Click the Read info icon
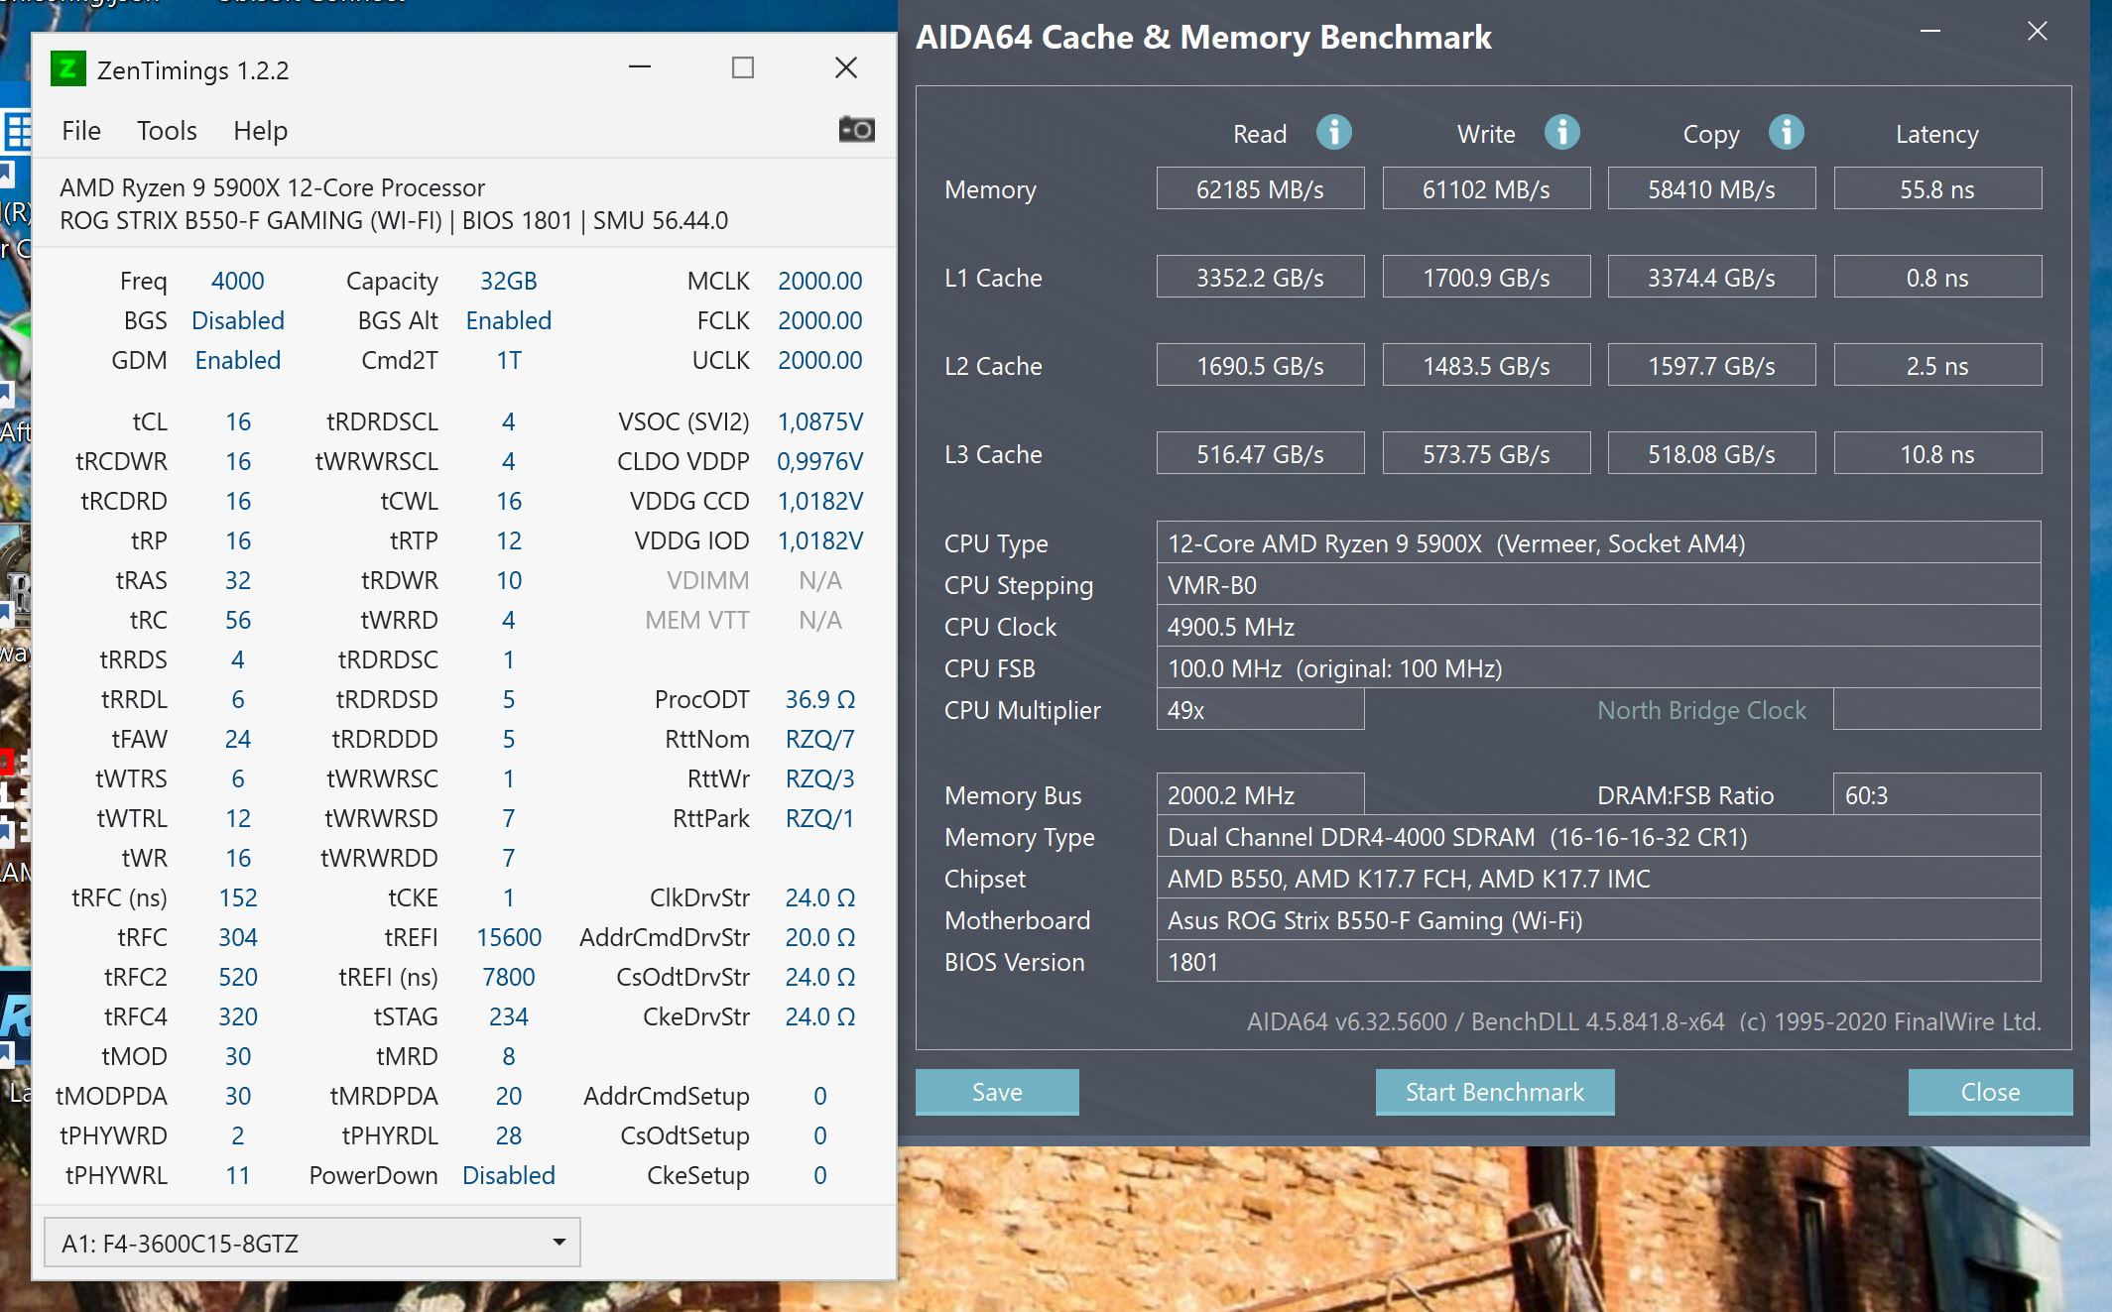Screen dimensions: 2112x1312 (1333, 132)
